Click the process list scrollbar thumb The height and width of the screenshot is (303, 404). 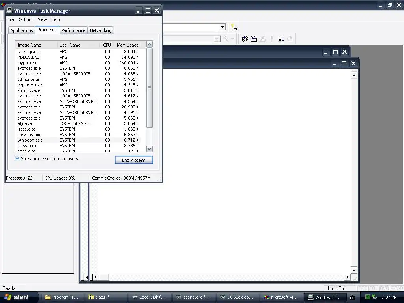(x=150, y=88)
